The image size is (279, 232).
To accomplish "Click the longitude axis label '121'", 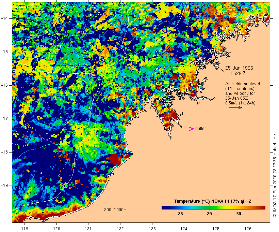I will (x=88, y=229).
